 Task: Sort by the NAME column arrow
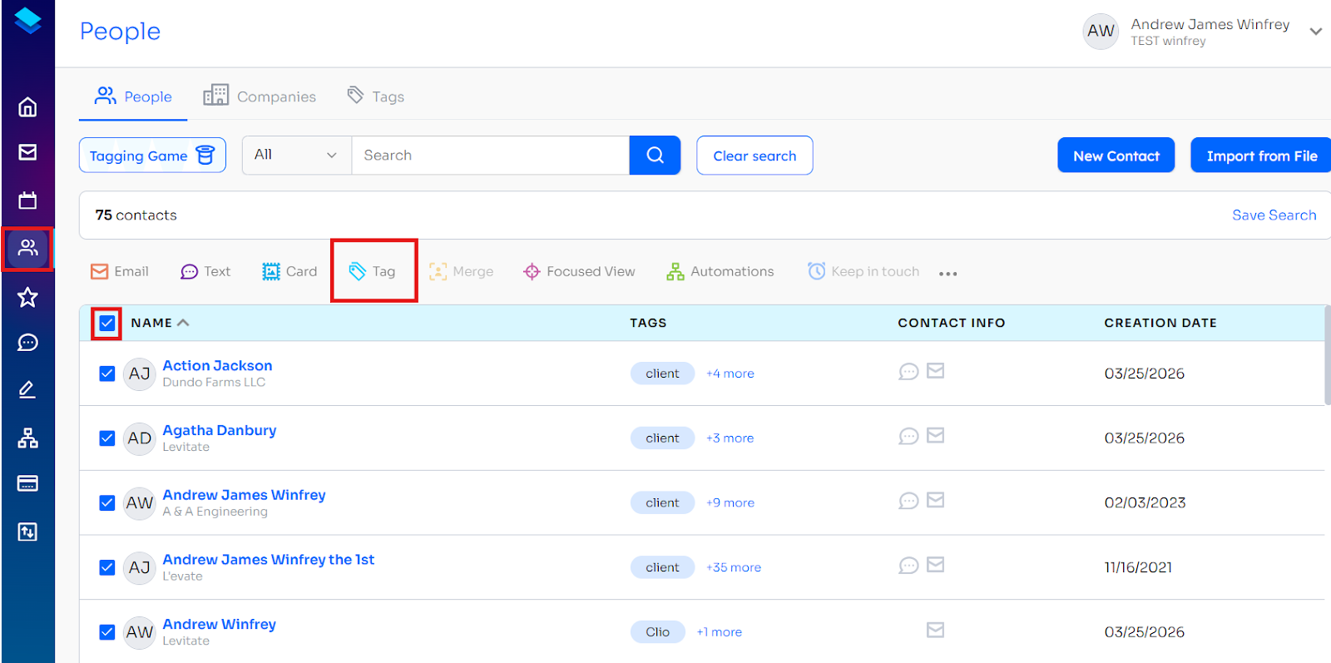tap(183, 323)
